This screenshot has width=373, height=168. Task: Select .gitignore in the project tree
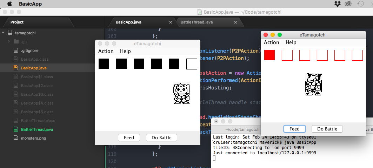point(29,51)
